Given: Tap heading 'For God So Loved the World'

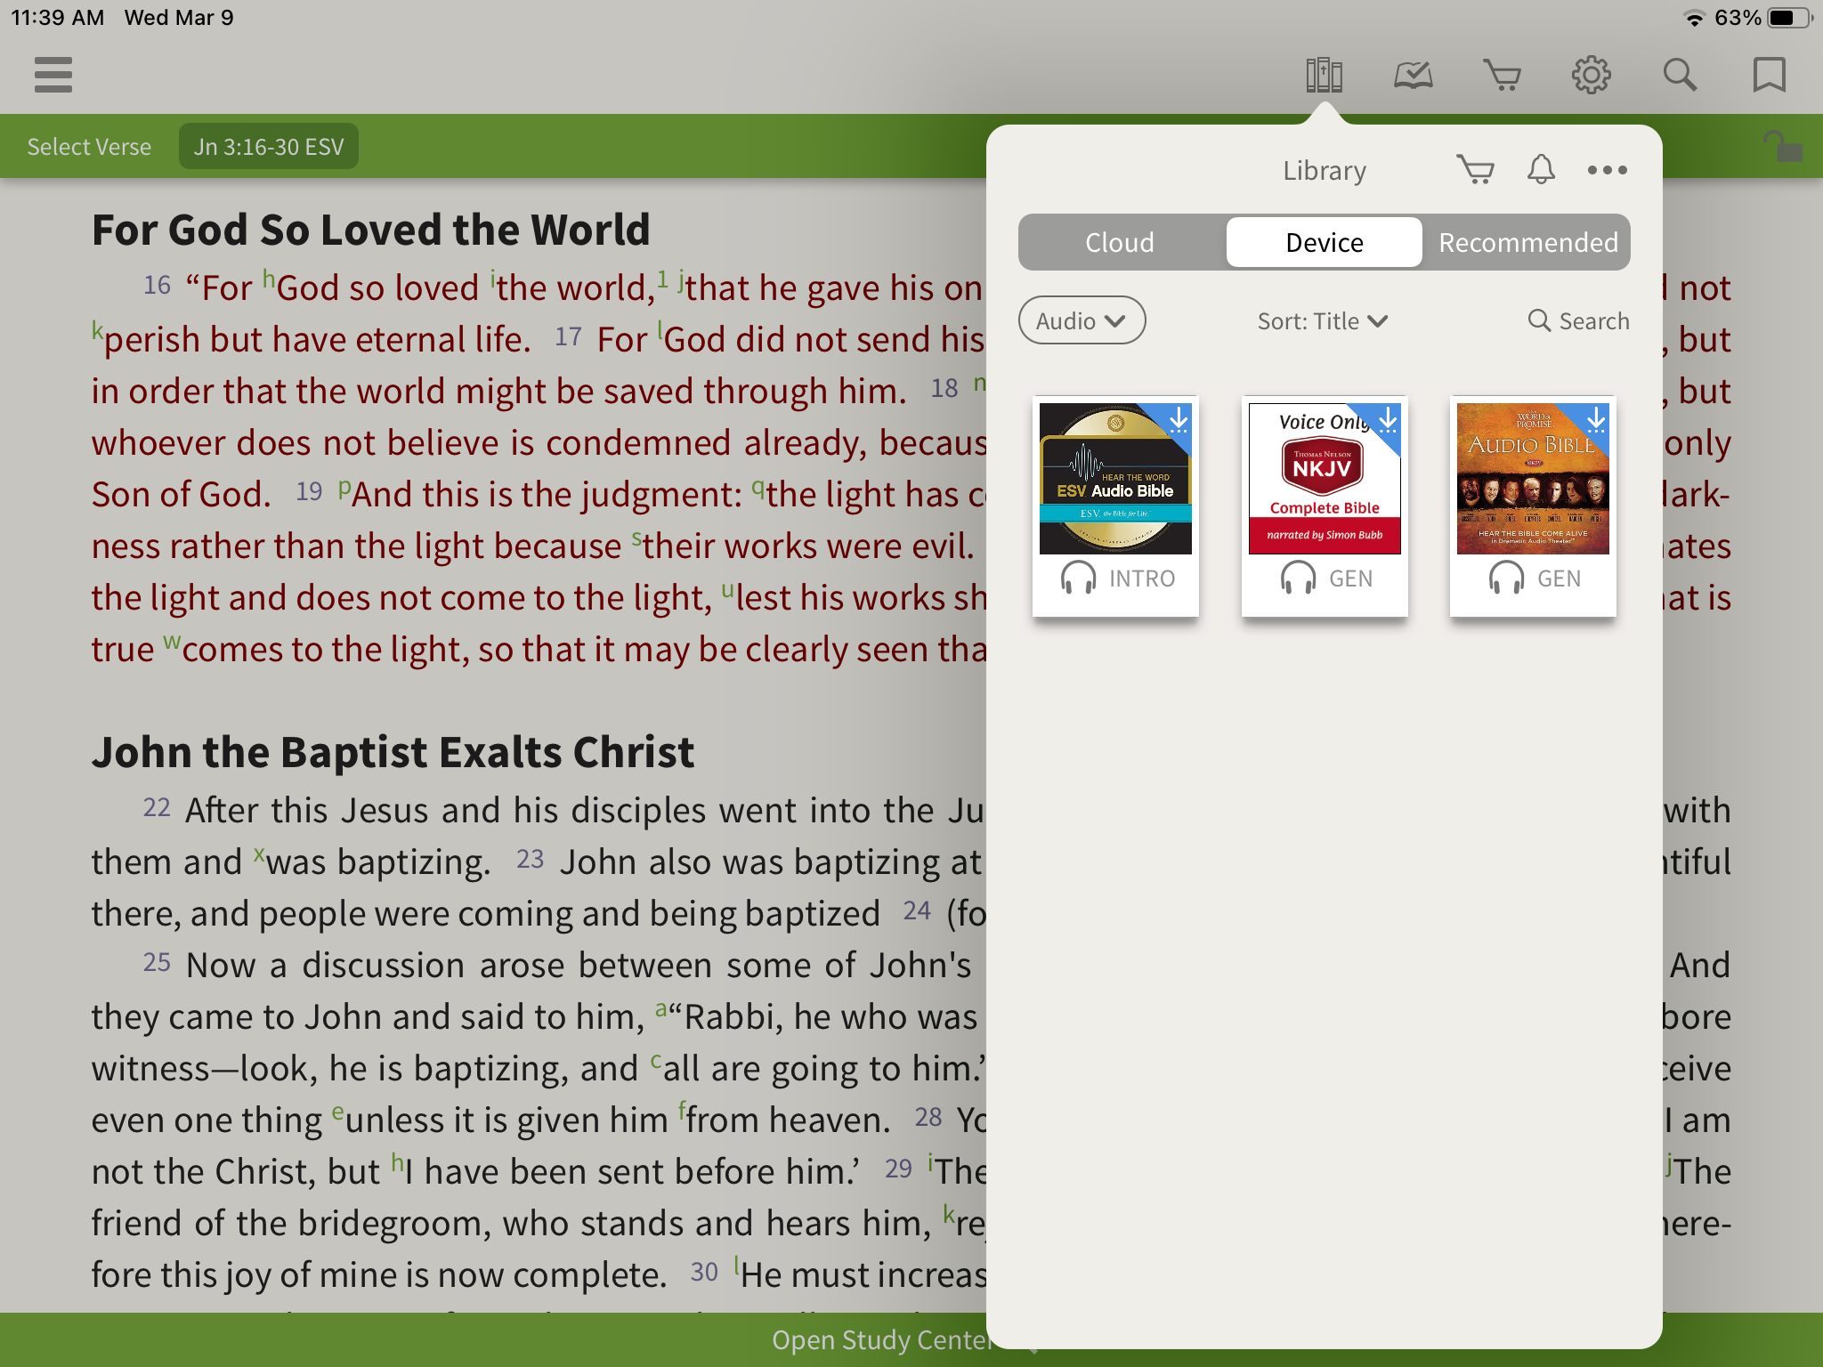Looking at the screenshot, I should (371, 230).
